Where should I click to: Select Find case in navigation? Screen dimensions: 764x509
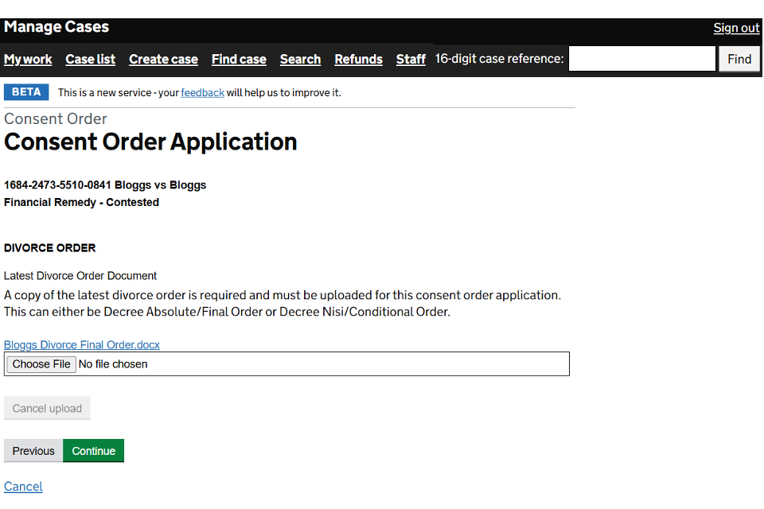click(x=239, y=60)
